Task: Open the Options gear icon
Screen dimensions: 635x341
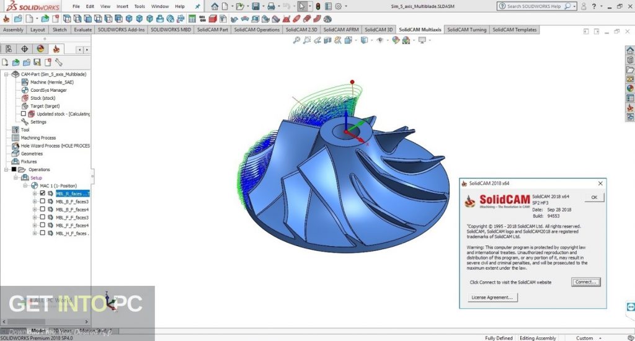Action: (x=339, y=6)
